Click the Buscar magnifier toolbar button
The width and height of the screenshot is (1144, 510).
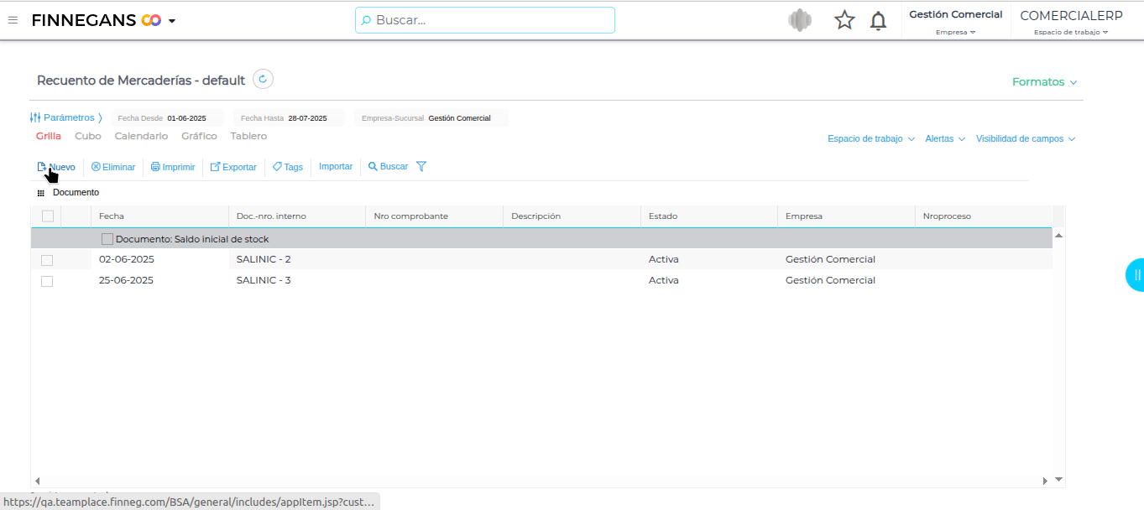388,167
